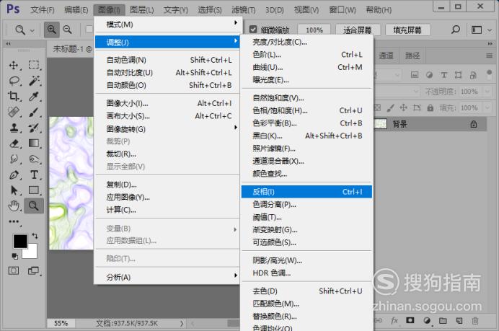Toggle the layer filter switch
This screenshot has height=331, width=499.
(489, 74)
